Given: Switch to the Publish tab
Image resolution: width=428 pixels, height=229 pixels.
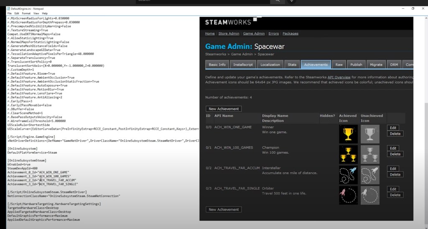Looking at the screenshot, I should pyautogui.click(x=356, y=65).
